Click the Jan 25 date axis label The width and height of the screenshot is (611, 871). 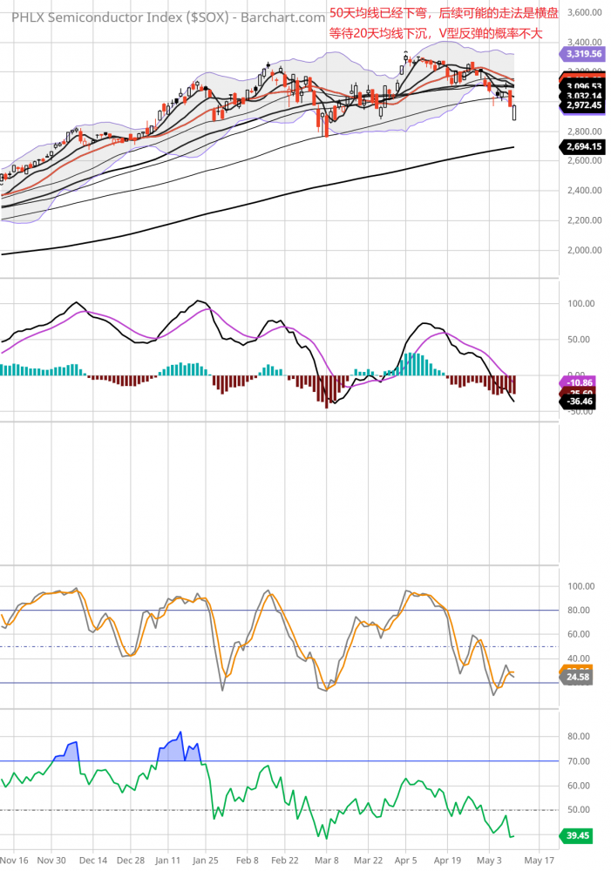click(x=207, y=861)
